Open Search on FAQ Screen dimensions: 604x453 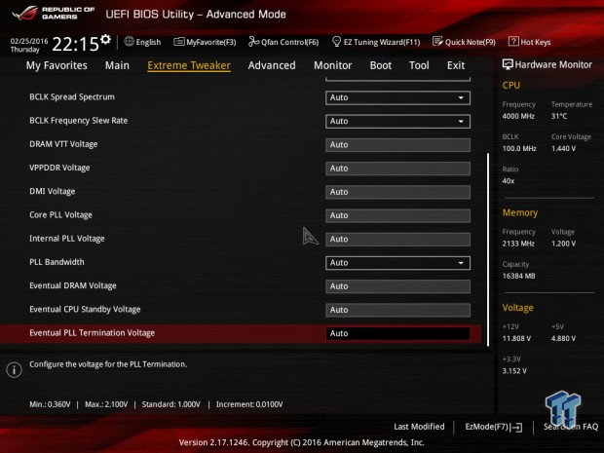click(571, 427)
